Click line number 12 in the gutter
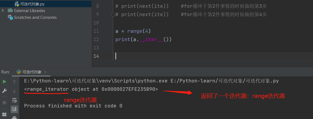The width and height of the screenshot is (313, 119). tap(96, 39)
